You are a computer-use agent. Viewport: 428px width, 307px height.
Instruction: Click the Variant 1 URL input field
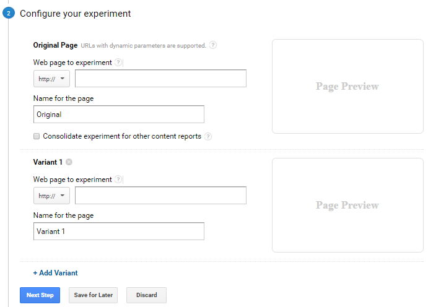[x=160, y=196]
